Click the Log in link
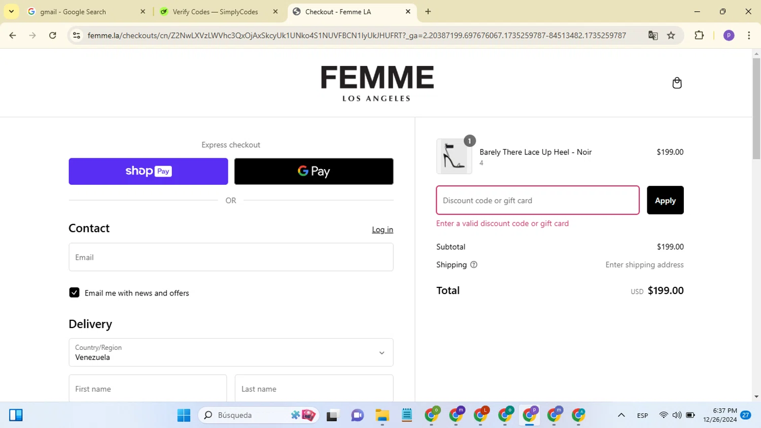The width and height of the screenshot is (761, 428). click(383, 229)
